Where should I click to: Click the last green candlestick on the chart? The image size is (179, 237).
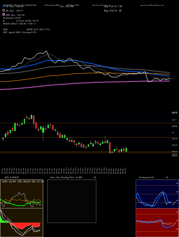[126, 150]
